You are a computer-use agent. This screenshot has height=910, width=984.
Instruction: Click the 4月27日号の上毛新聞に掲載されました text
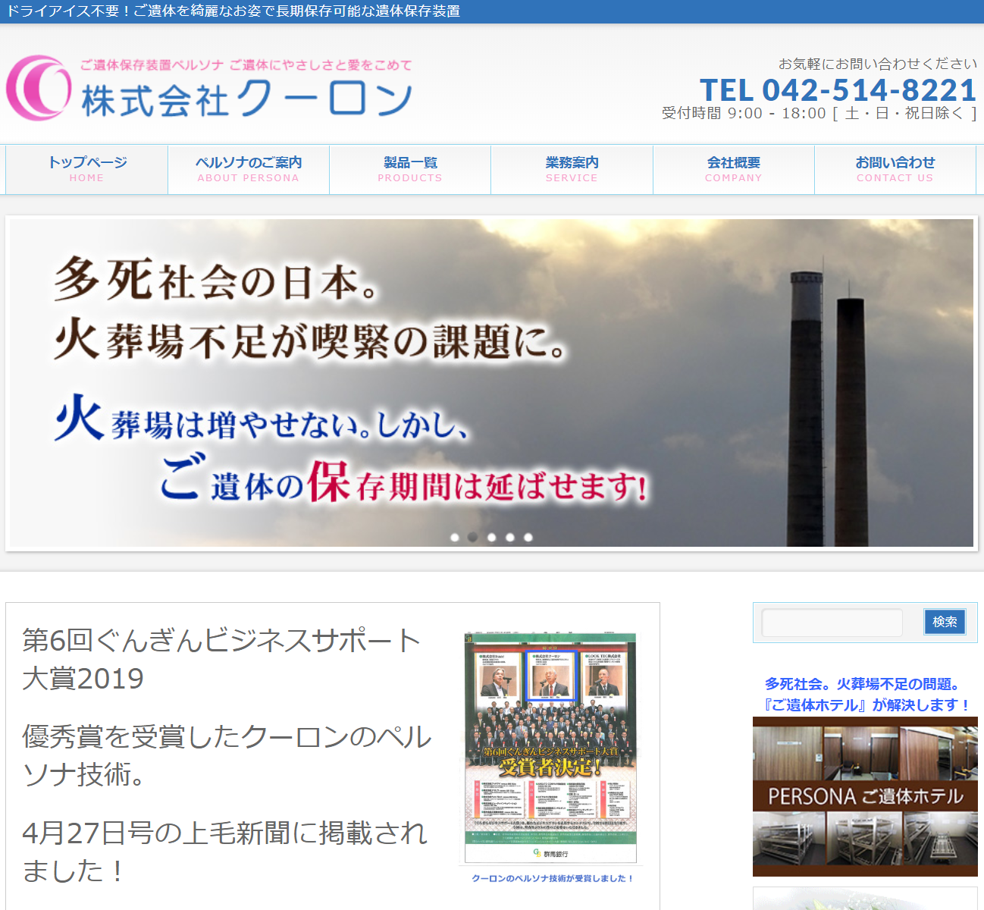click(x=225, y=852)
